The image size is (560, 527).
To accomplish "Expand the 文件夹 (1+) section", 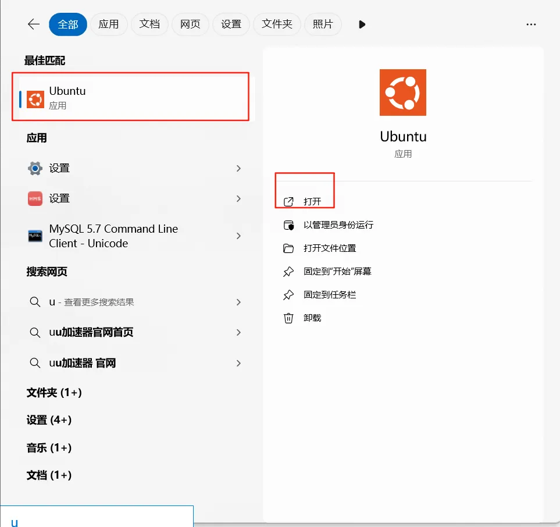I will tap(55, 393).
